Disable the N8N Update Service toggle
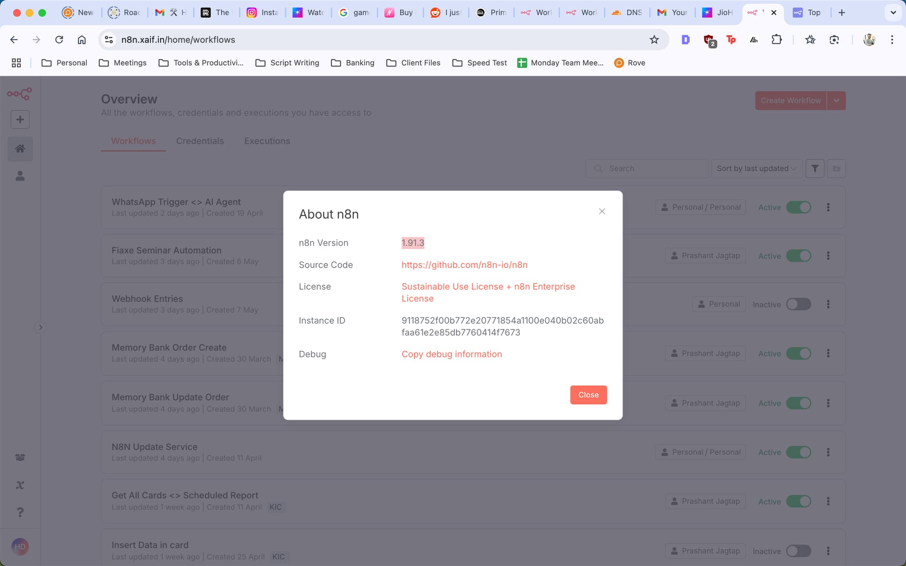Screen dimensions: 906x566 point(798,452)
